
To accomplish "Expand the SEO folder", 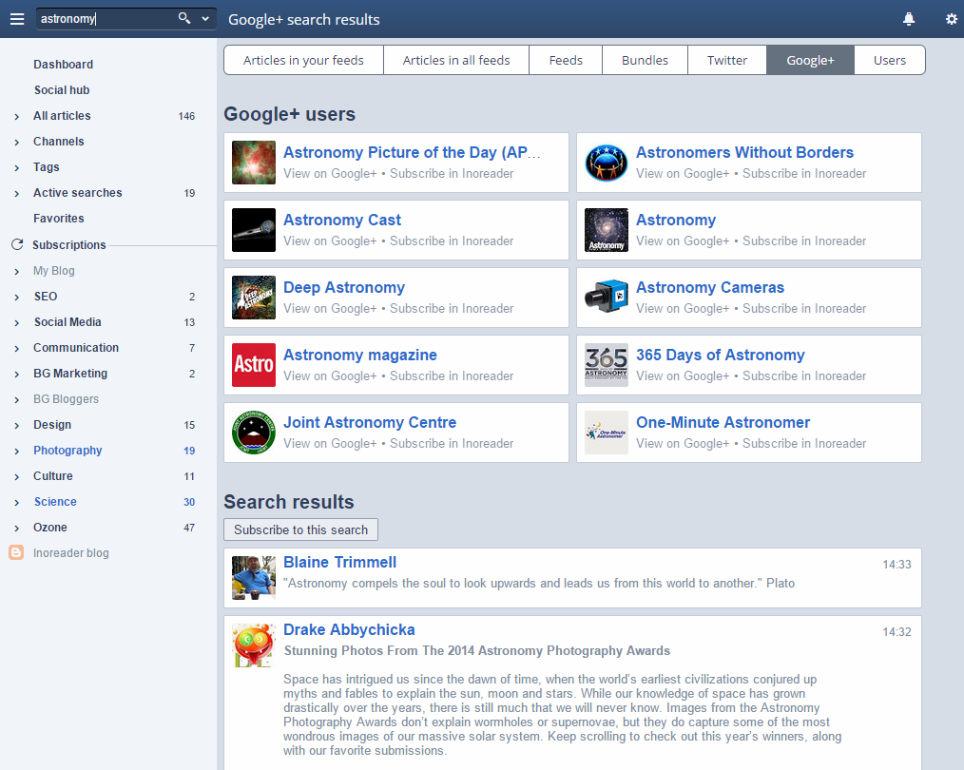I will coord(16,297).
